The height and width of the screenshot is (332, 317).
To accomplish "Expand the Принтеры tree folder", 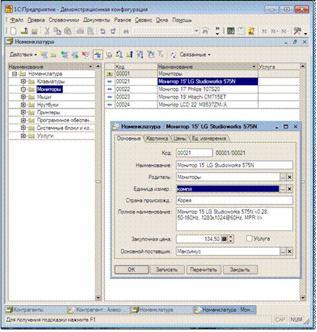I will (23, 112).
